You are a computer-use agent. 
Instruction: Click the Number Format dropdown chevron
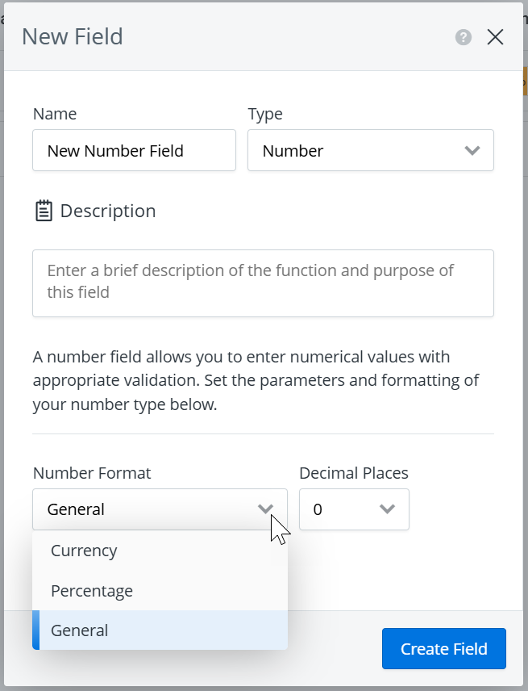click(x=266, y=509)
